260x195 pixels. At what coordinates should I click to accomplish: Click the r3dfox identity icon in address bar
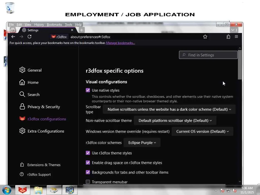click(x=59, y=37)
